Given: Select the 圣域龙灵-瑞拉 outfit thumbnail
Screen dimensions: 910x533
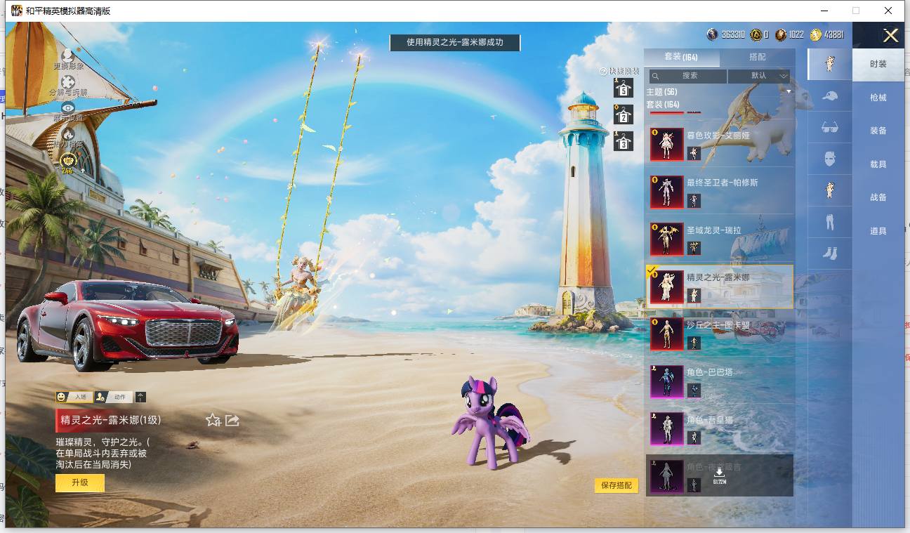Looking at the screenshot, I should 666,239.
